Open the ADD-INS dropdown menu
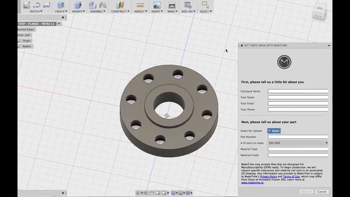The height and width of the screenshot is (197, 350). click(x=188, y=11)
